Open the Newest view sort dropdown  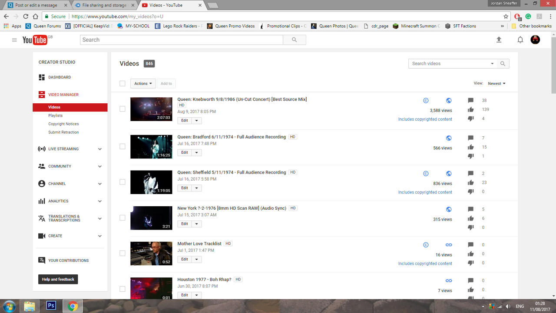[x=496, y=83]
